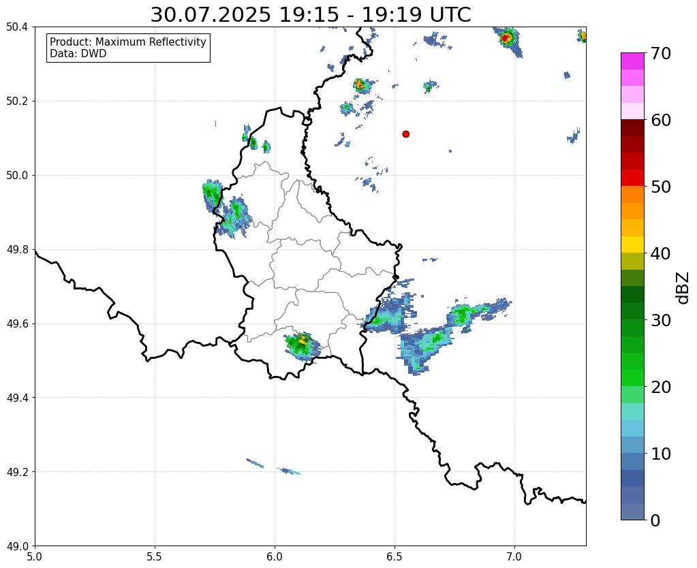Click latitude axis label '50.2'
This screenshot has width=697, height=568.
click(17, 101)
